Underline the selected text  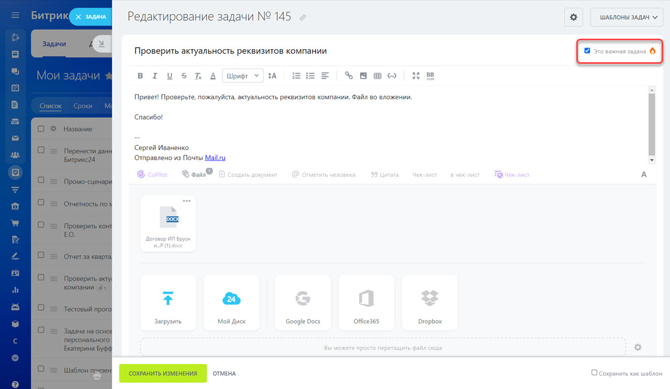coord(170,76)
